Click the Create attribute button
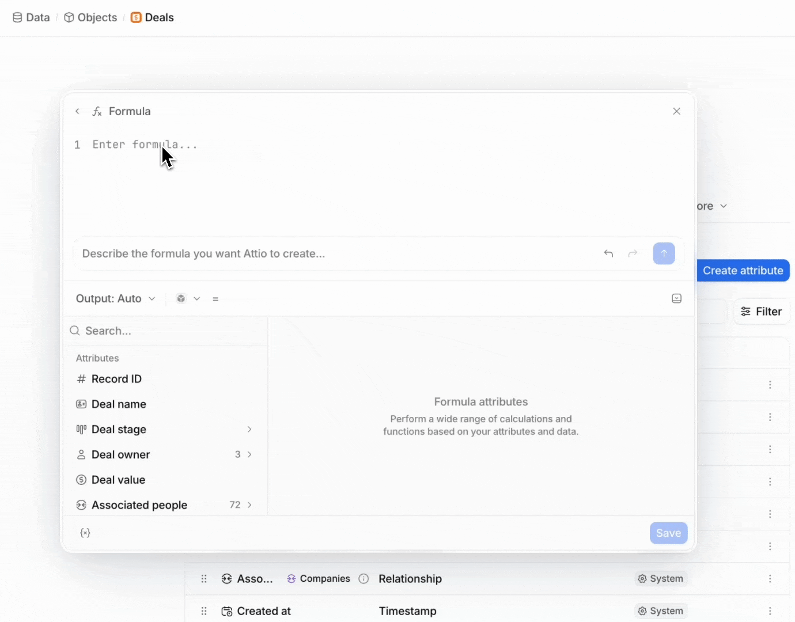This screenshot has width=795, height=622. 743,271
